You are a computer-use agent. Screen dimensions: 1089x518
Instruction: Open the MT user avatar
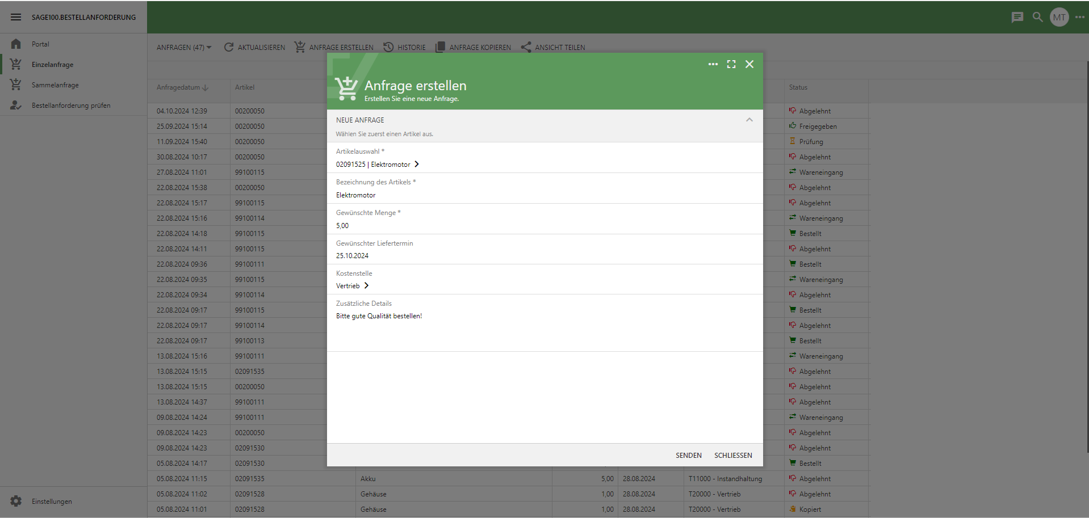(1059, 17)
